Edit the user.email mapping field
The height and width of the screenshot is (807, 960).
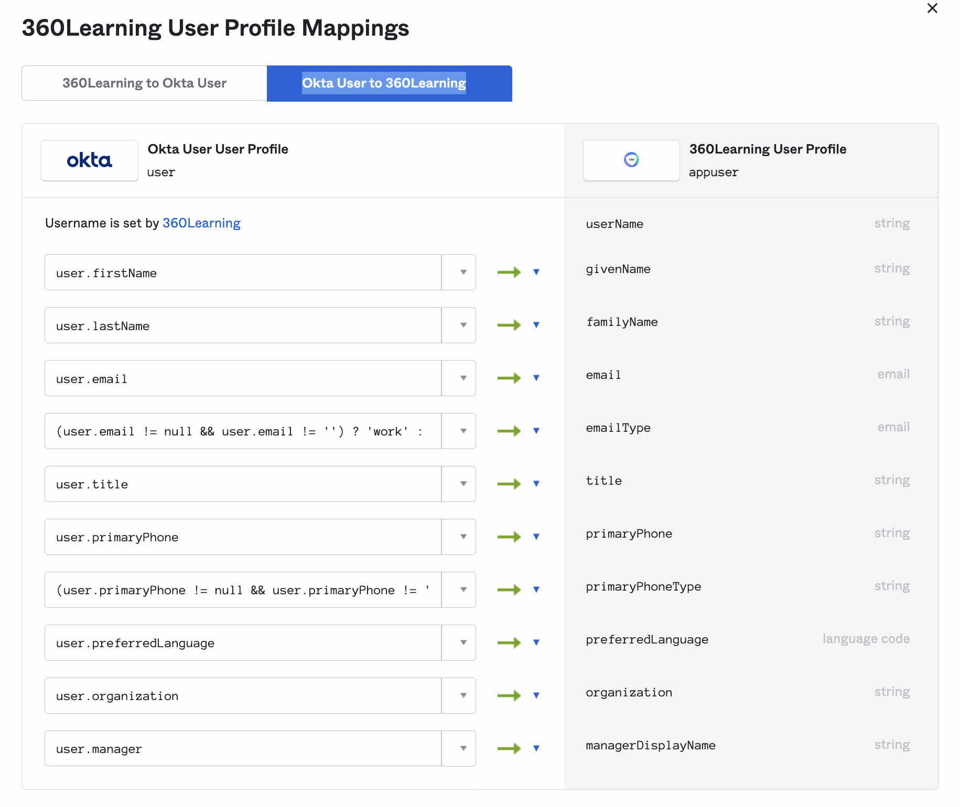(x=243, y=378)
